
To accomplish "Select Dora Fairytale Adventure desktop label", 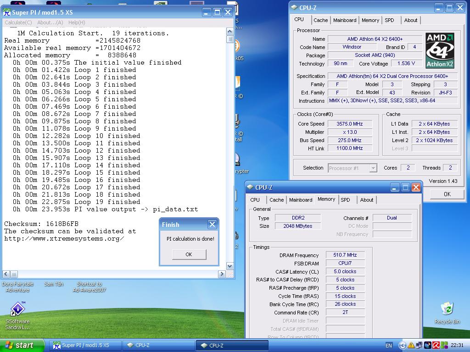I will [17, 287].
